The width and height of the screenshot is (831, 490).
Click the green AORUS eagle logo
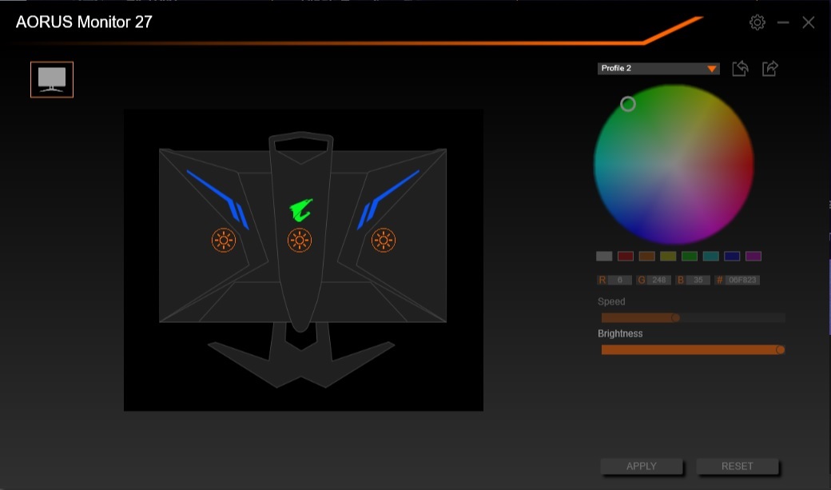(300, 210)
